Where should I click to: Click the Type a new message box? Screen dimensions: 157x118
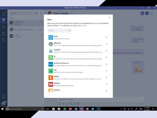(x=101, y=99)
